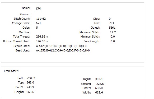Select the Object value 5361
Image resolution: width=154 pixels, height=99 pixels.
(x=112, y=28)
